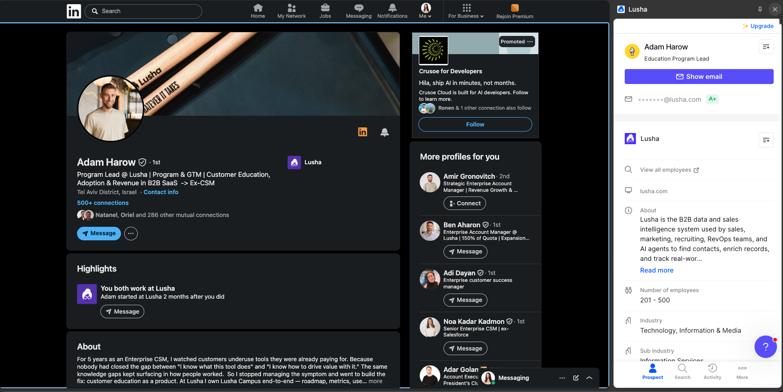Connect with Amir Gronovitch
This screenshot has height=392, width=783.
(465, 203)
